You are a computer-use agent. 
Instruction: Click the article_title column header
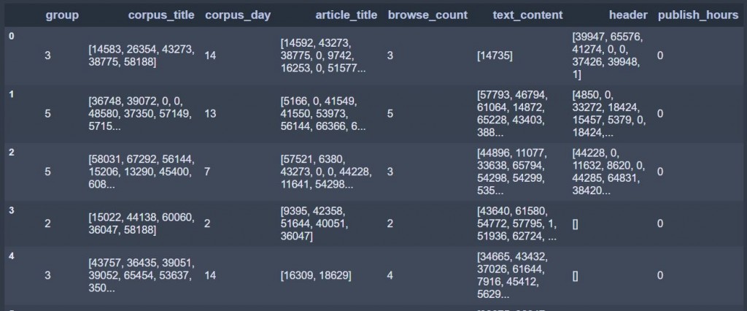coord(347,15)
